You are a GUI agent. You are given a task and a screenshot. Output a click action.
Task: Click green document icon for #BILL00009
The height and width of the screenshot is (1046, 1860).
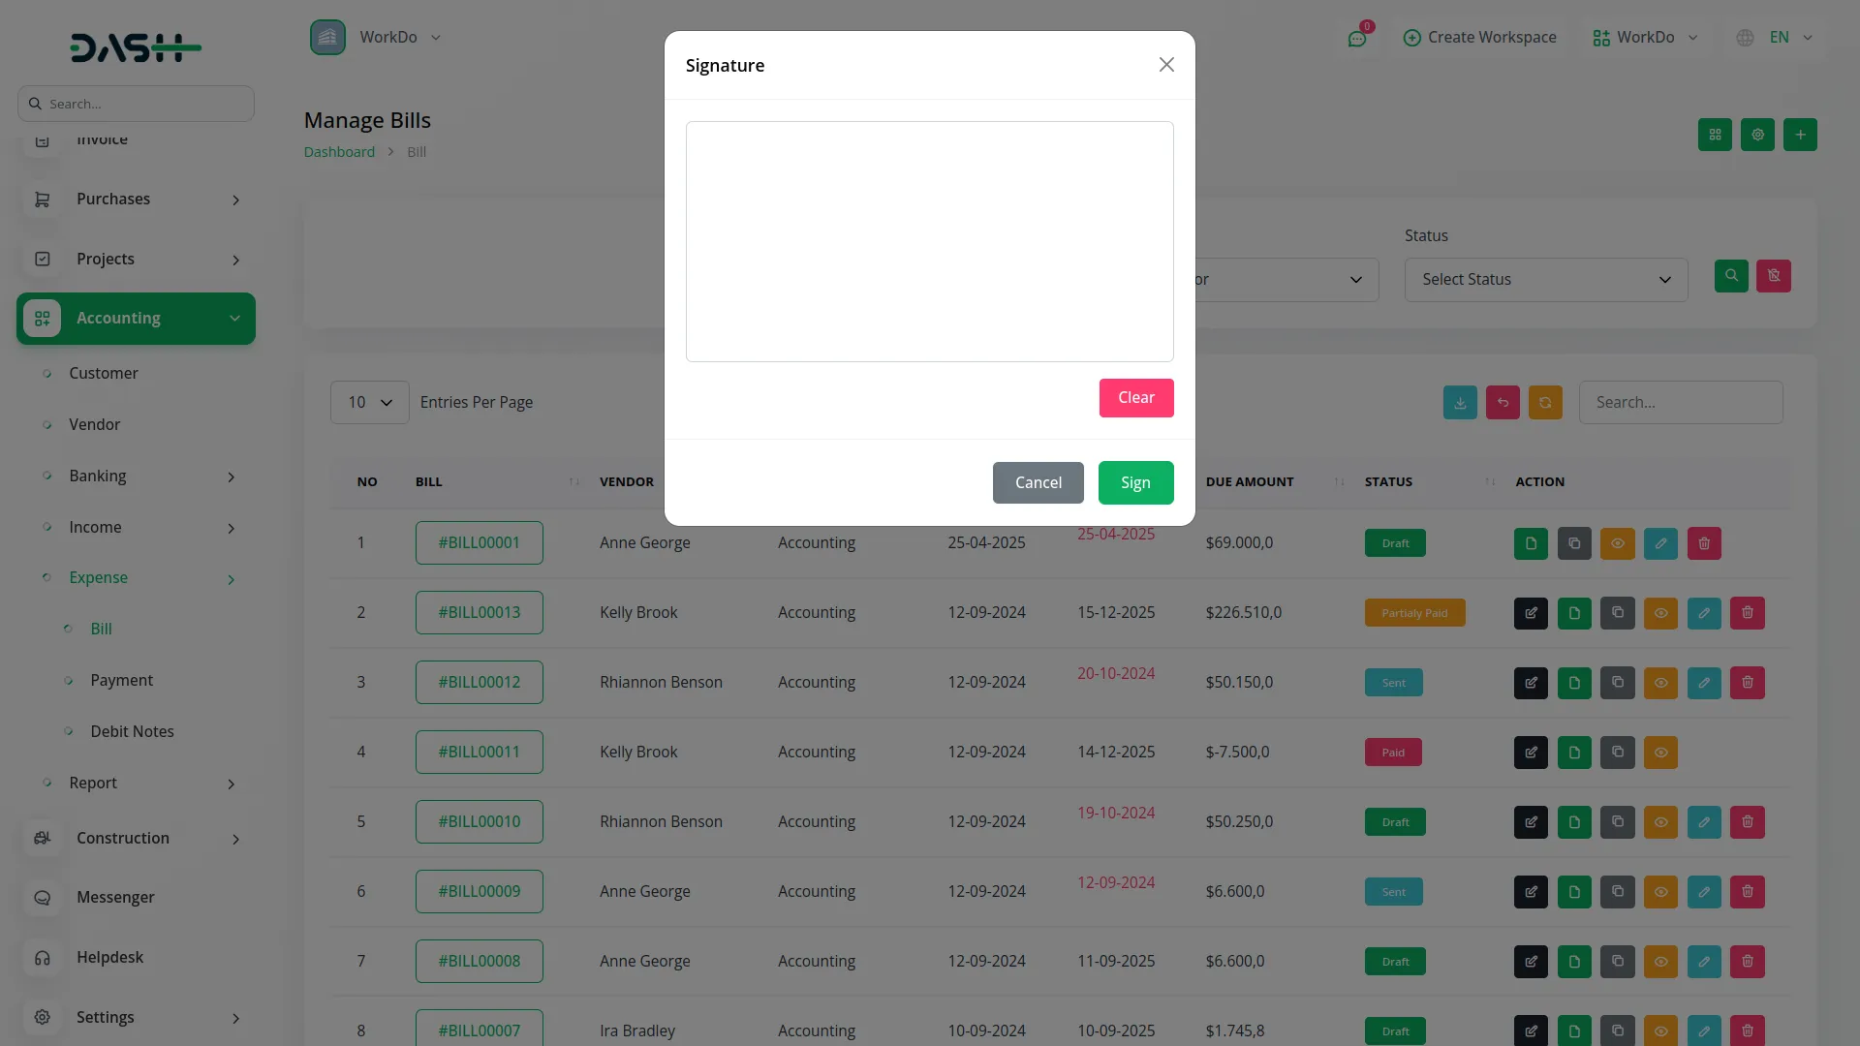pyautogui.click(x=1574, y=892)
